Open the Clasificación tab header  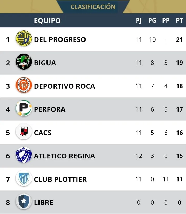[x=93, y=7]
